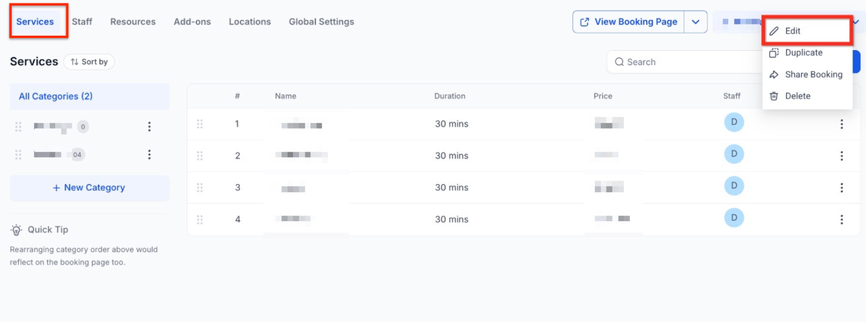
Task: Open the Sort by dropdown
Action: tap(89, 62)
